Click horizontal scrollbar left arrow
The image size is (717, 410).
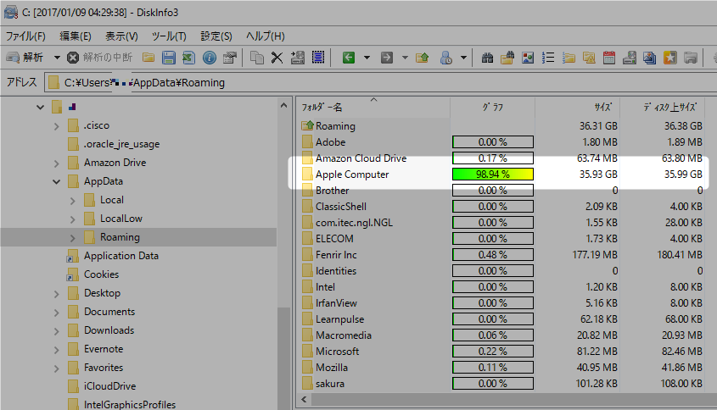[304, 400]
